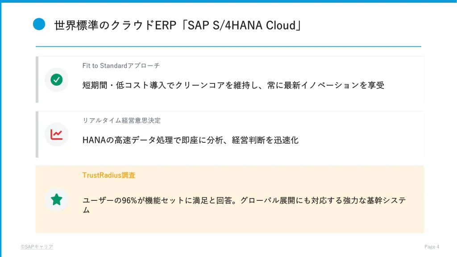This screenshot has width=457, height=257.
Task: Select the 'グローバル展開' phrase in the third card
Action: point(265,201)
